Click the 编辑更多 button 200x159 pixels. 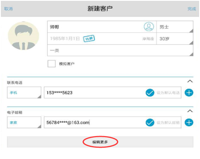pos(100,142)
